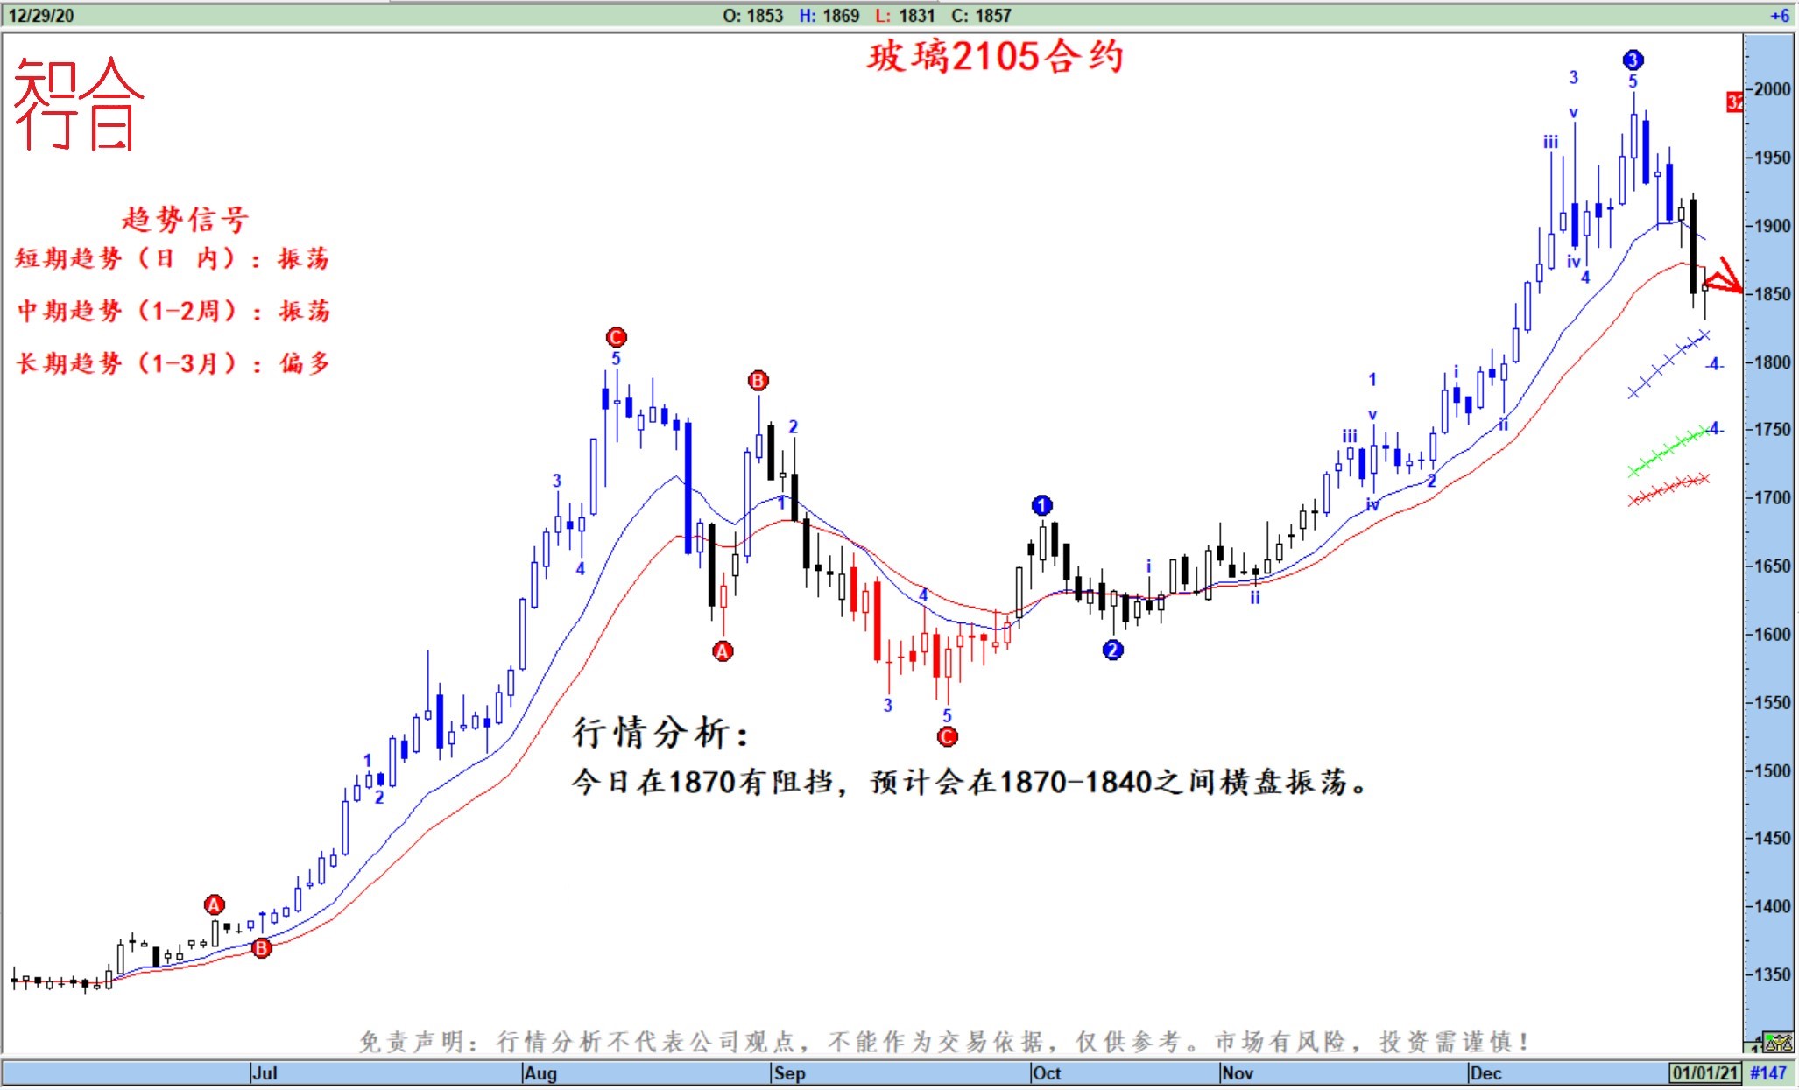Click the balance scale icon at bottom right
The image size is (1799, 1090).
(1778, 1042)
